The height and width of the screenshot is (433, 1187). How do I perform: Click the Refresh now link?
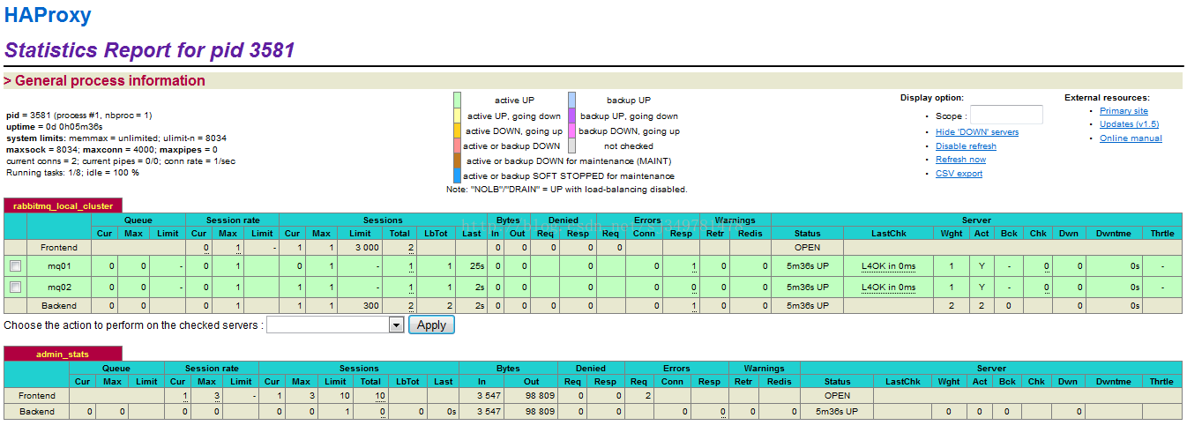pos(960,160)
